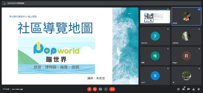Click the slide title 社區導覽地圖
Image resolution: width=203 pixels, height=93 pixels.
coord(55,28)
